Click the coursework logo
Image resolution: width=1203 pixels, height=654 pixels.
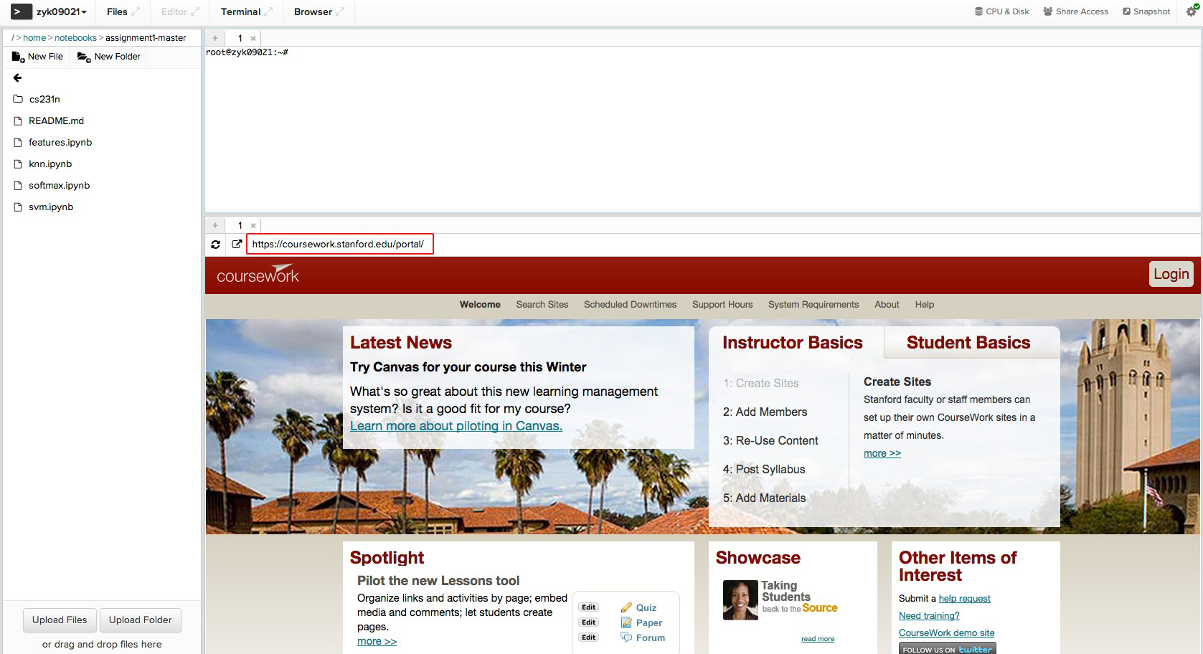pos(258,275)
